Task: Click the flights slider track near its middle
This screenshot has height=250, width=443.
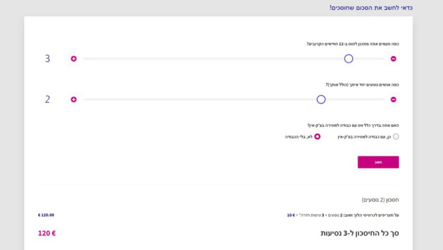Action: point(233,58)
